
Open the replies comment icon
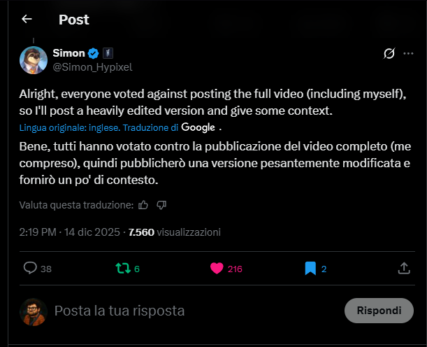(29, 268)
